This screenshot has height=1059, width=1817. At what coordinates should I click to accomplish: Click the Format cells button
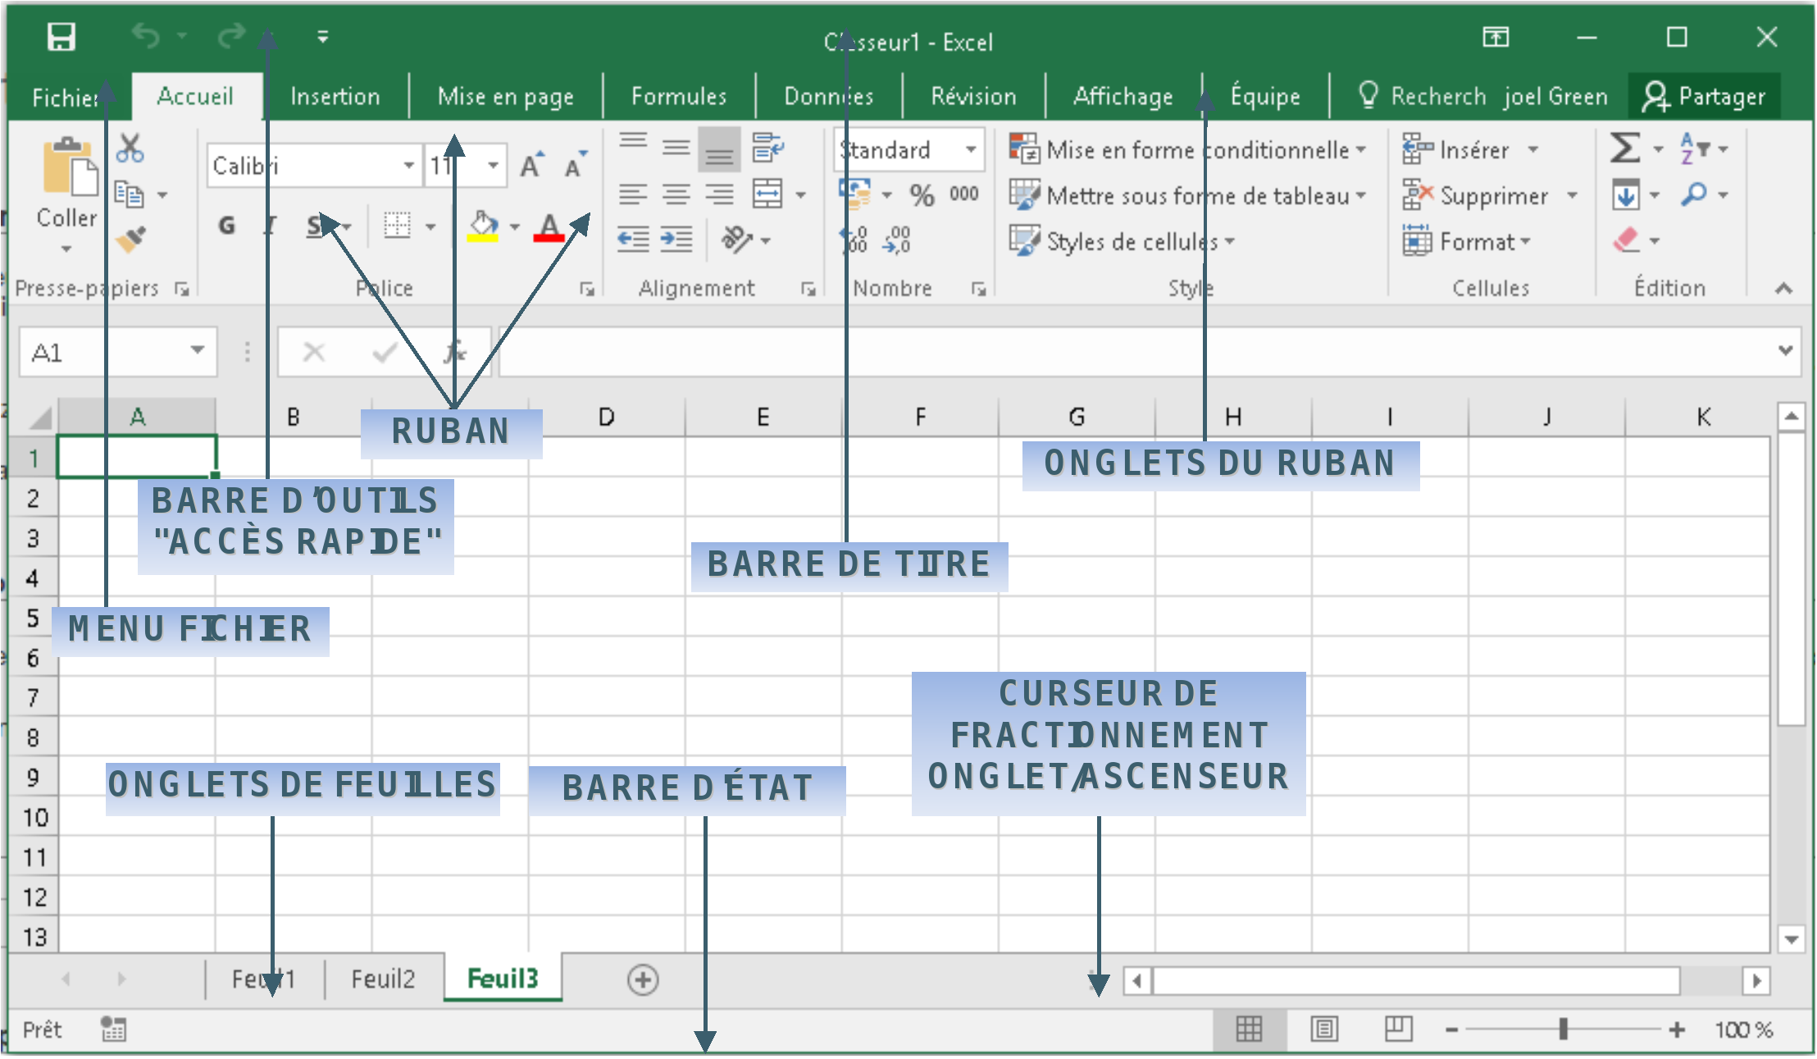coord(1466,241)
